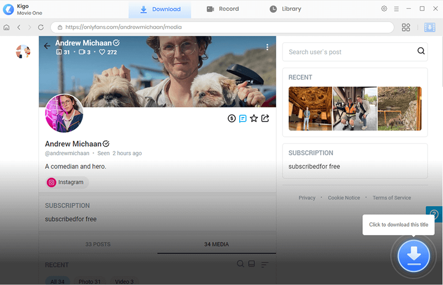The height and width of the screenshot is (285, 443).
Task: Select the 33 POSTS tab
Action: (98, 244)
